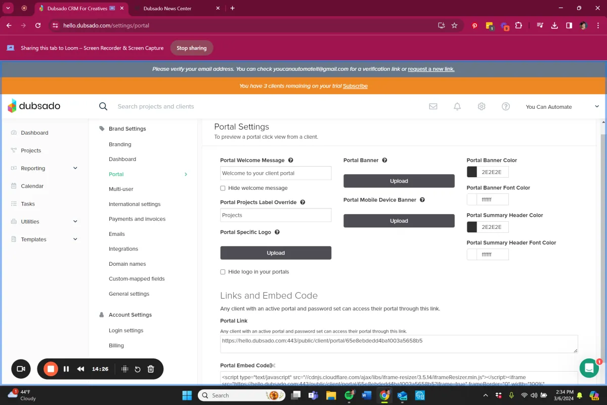607x405 pixels.
Task: Open Chrome media control icon
Action: pos(540,25)
